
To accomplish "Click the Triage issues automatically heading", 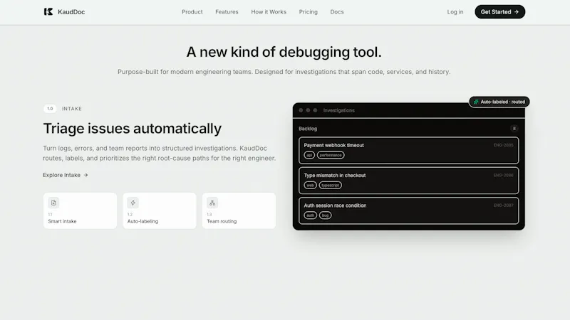I will pos(133,129).
